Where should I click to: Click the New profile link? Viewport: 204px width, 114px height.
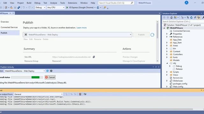25,39
